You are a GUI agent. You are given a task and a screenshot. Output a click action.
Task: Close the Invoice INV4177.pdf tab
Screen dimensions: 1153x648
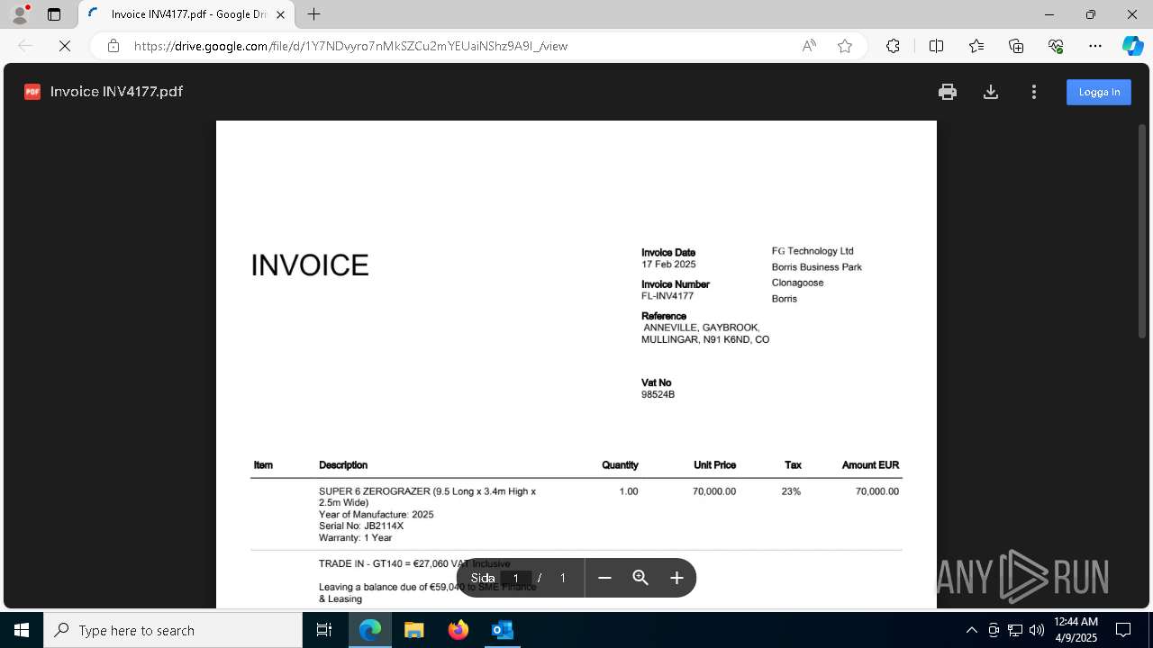click(280, 14)
